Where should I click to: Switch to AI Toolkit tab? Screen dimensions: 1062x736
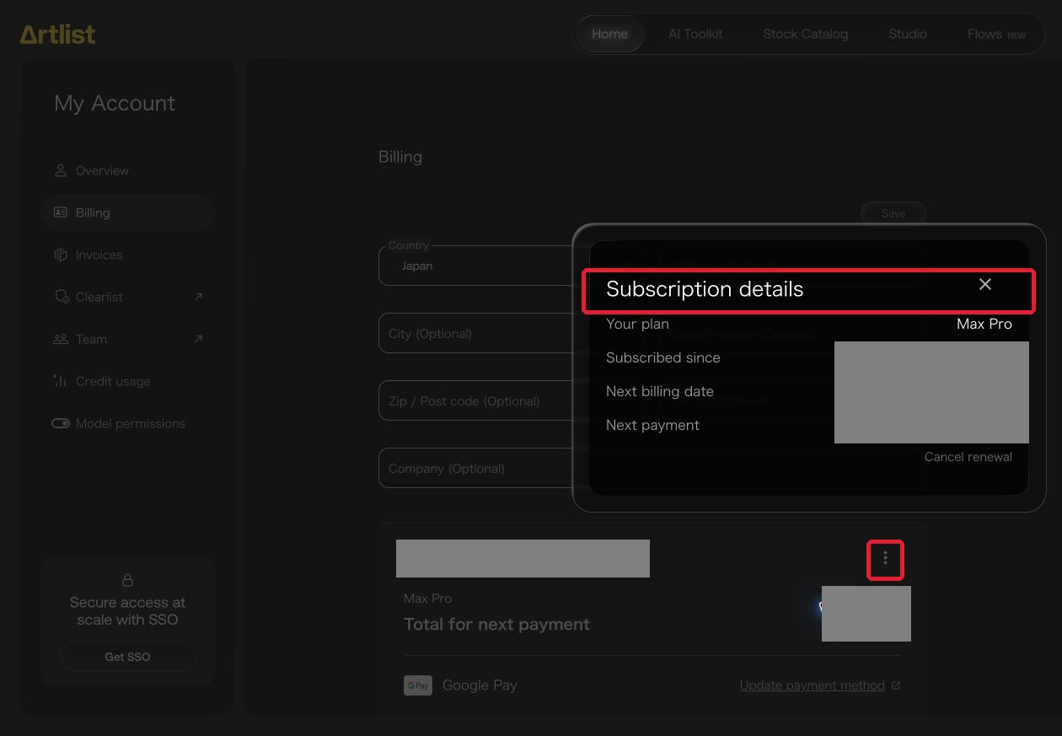[x=695, y=34]
